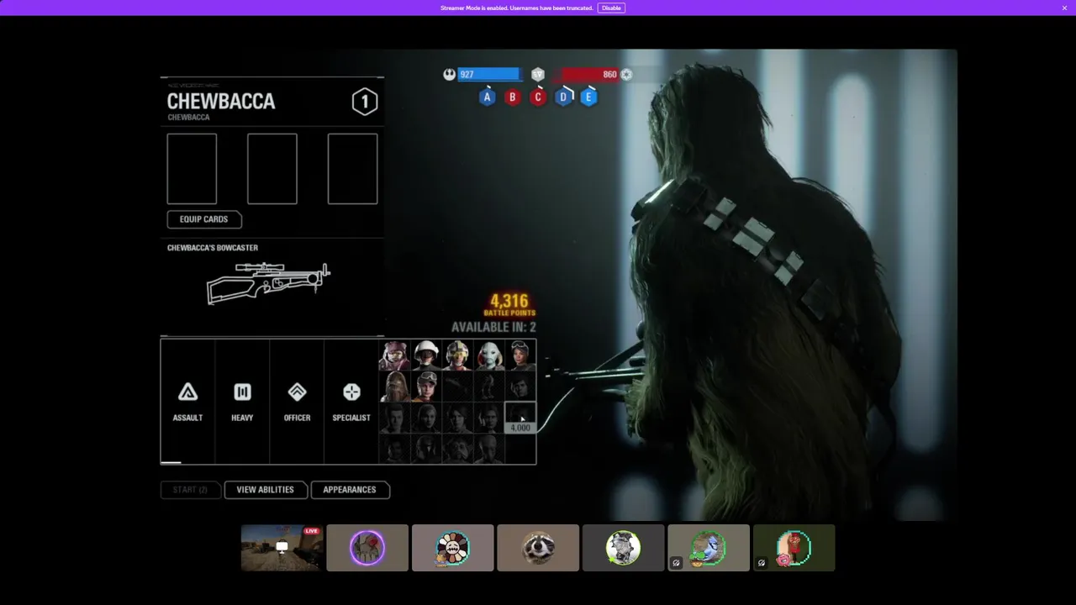Click the small CHEWBACCA subtitle
Viewport: 1076px width, 605px height.
tap(188, 118)
